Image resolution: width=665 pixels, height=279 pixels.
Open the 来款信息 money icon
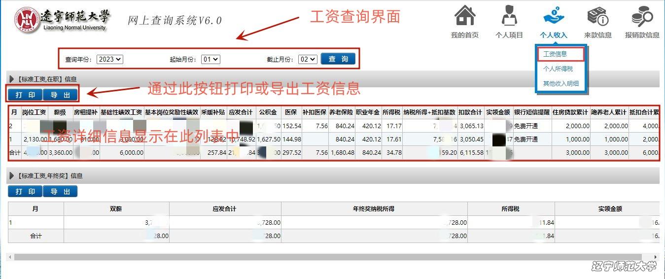pyautogui.click(x=597, y=17)
